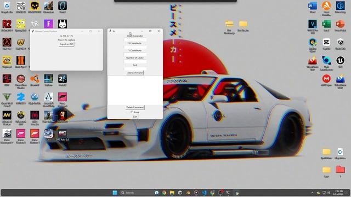
Task: Click the "Press C to capture" label
Action: pos(66,40)
